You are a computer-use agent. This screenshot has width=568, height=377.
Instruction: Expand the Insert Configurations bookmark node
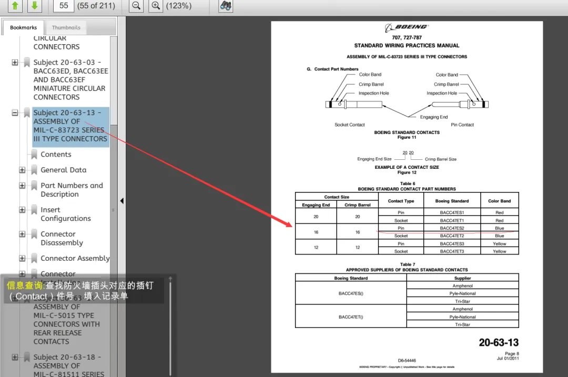coord(22,210)
